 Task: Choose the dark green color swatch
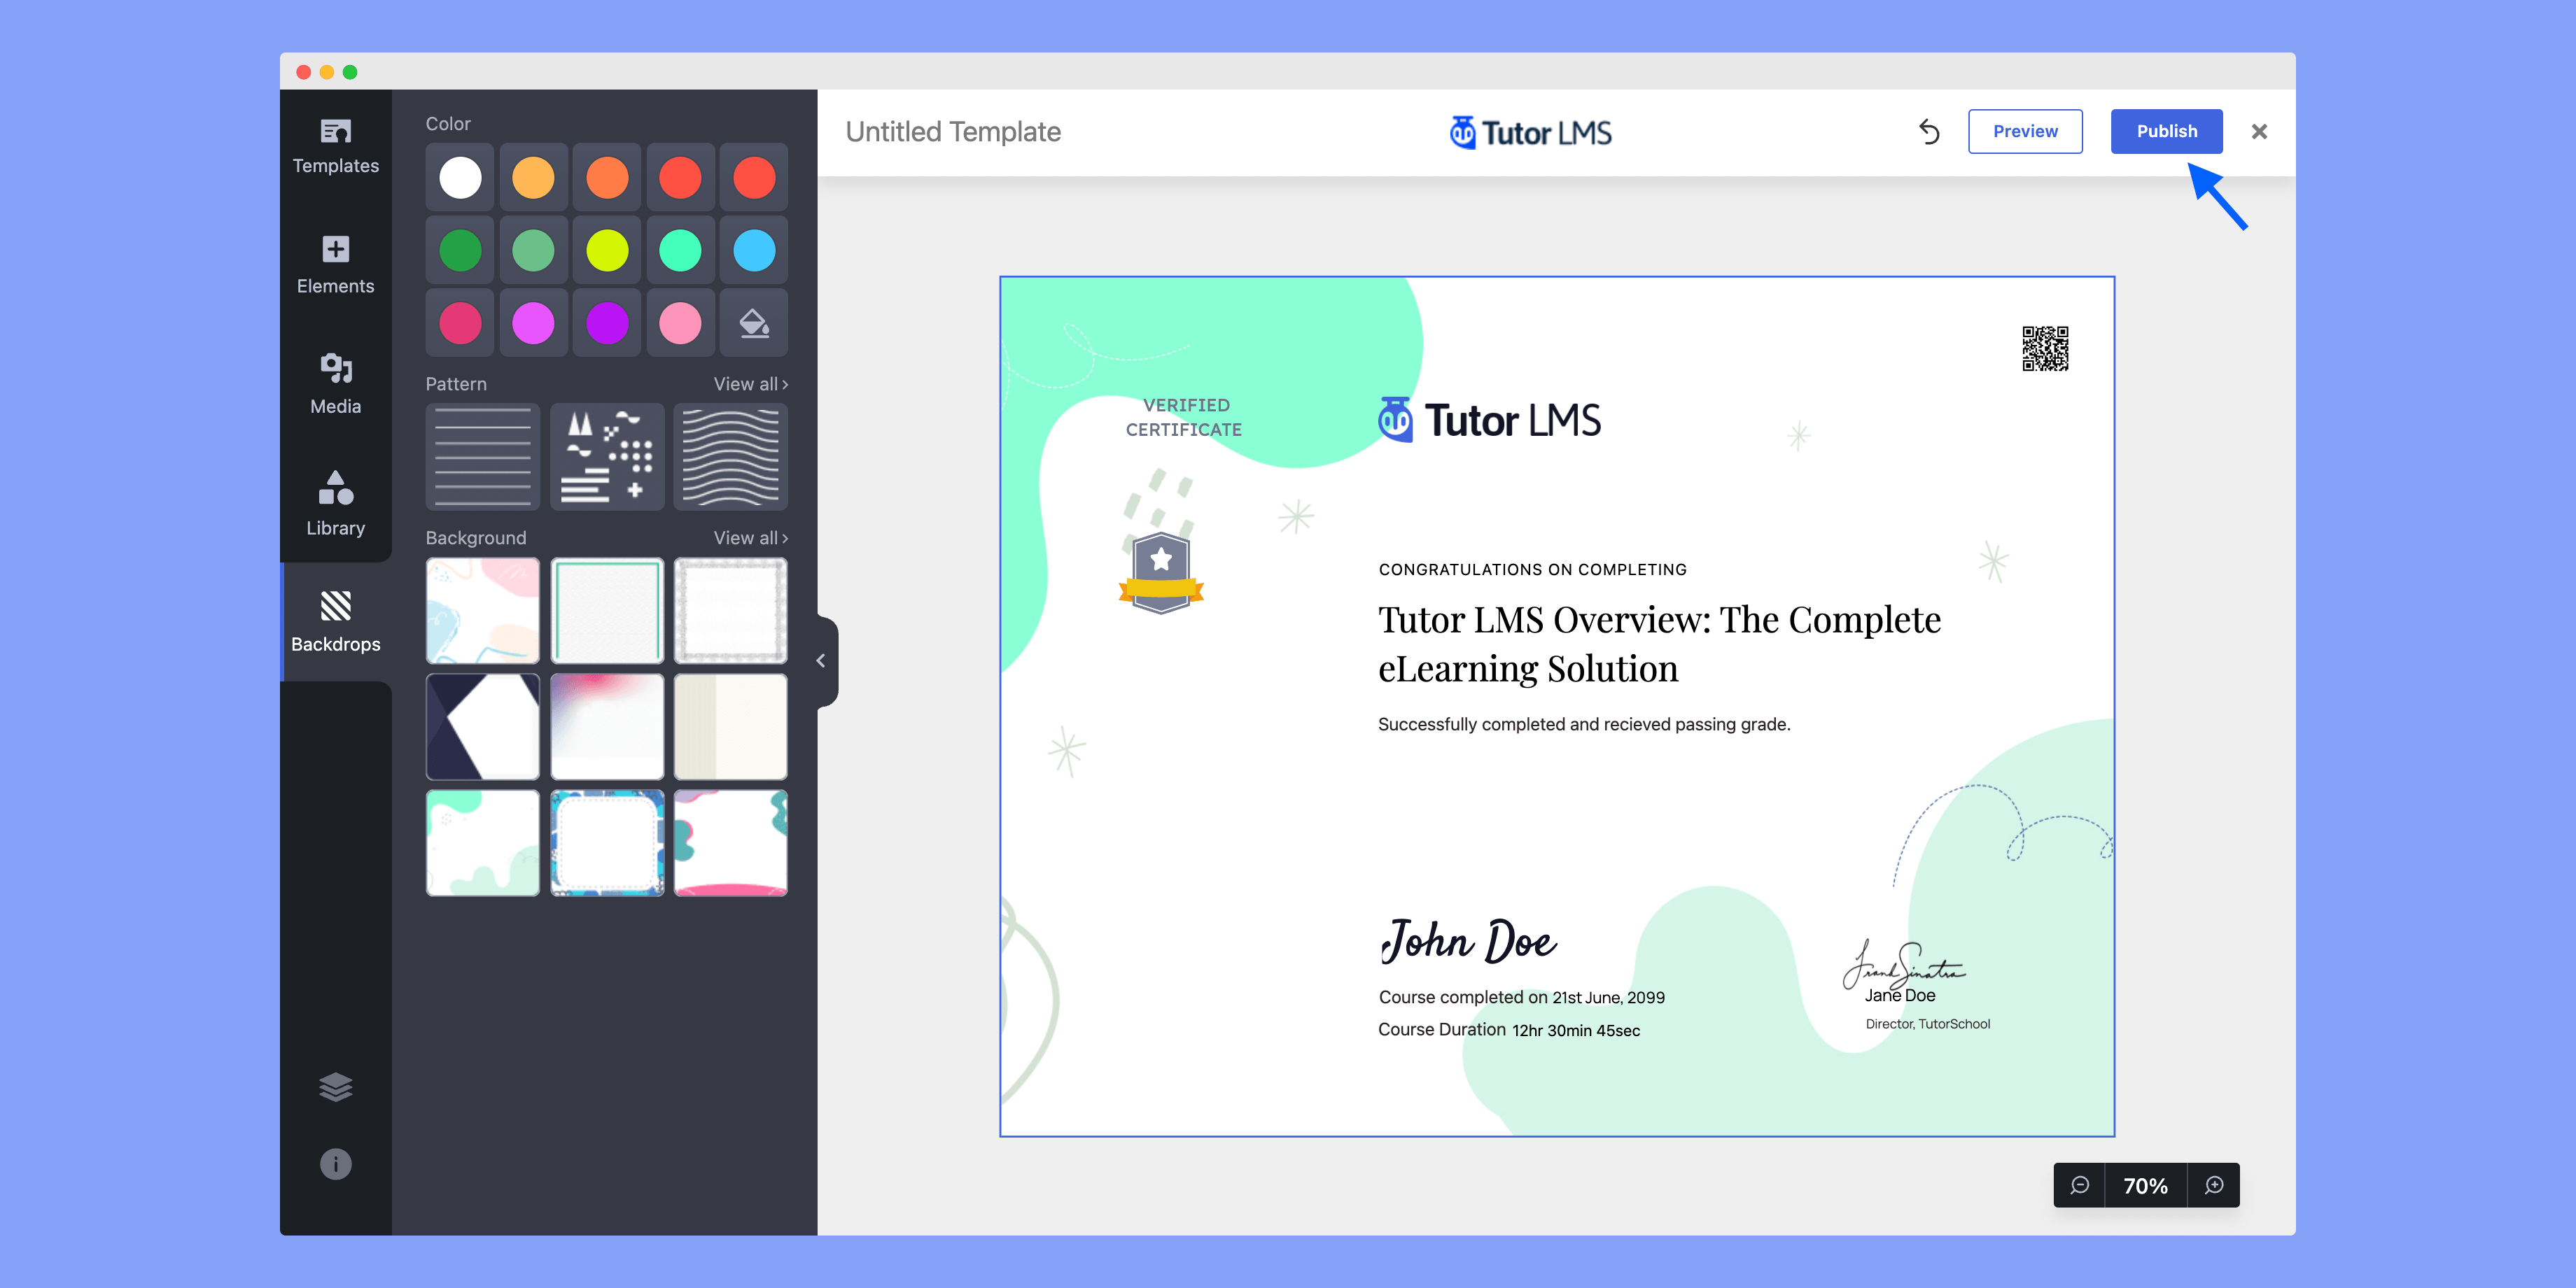(460, 250)
